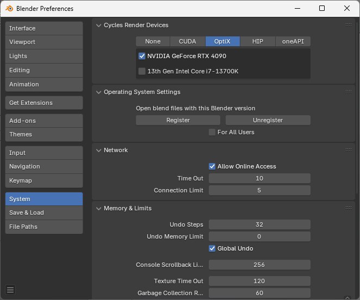Click the Memory & Limits grip icon

(348, 208)
